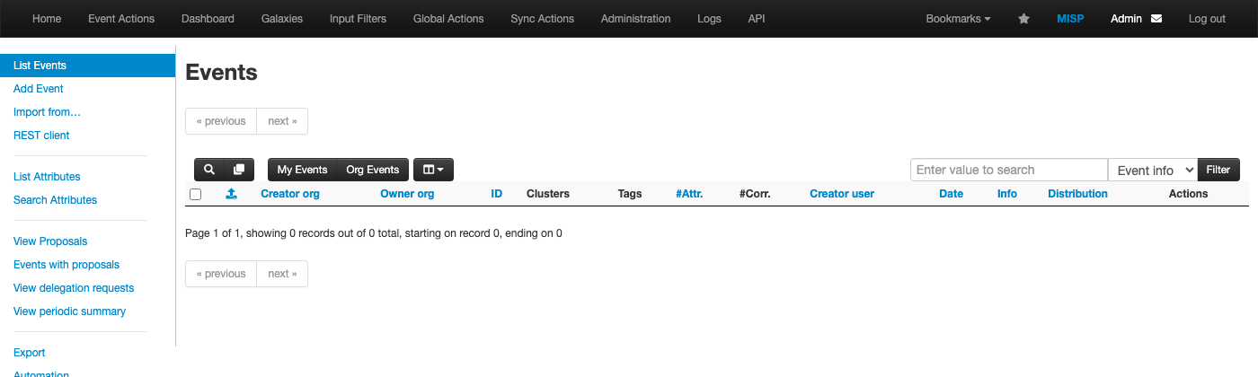The height and width of the screenshot is (377, 1258).
Task: Sort the table by Creator org
Action: (290, 194)
